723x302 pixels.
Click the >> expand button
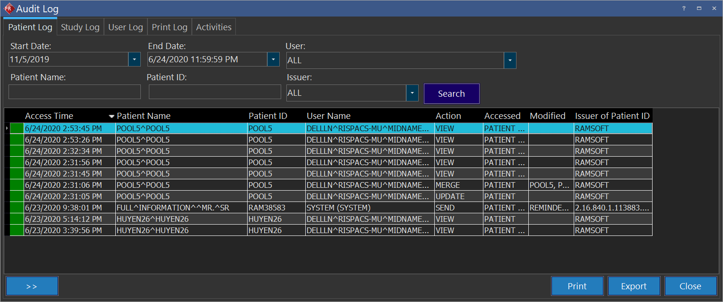[32, 286]
